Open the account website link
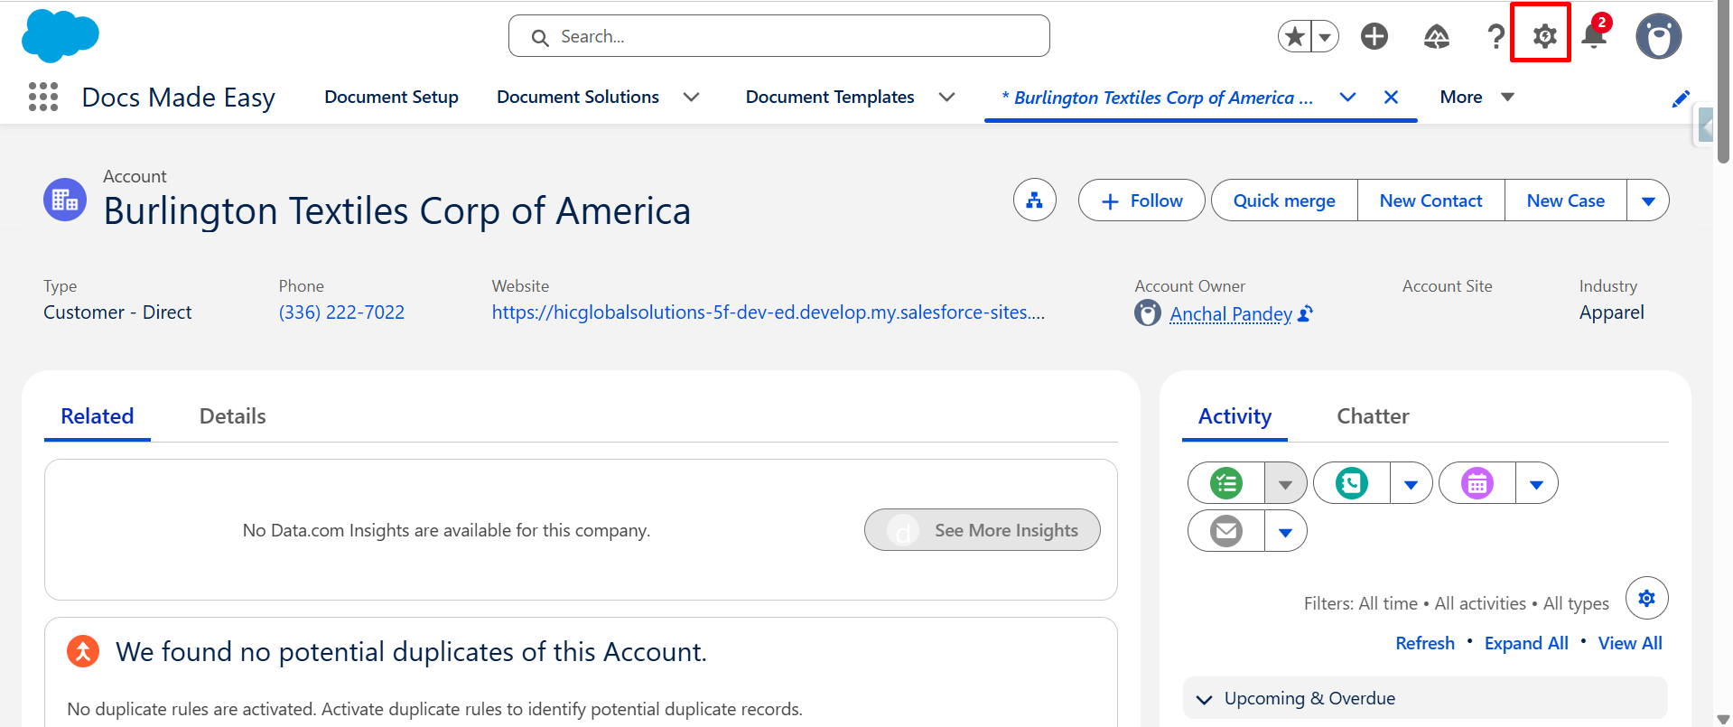This screenshot has width=1733, height=727. [768, 312]
